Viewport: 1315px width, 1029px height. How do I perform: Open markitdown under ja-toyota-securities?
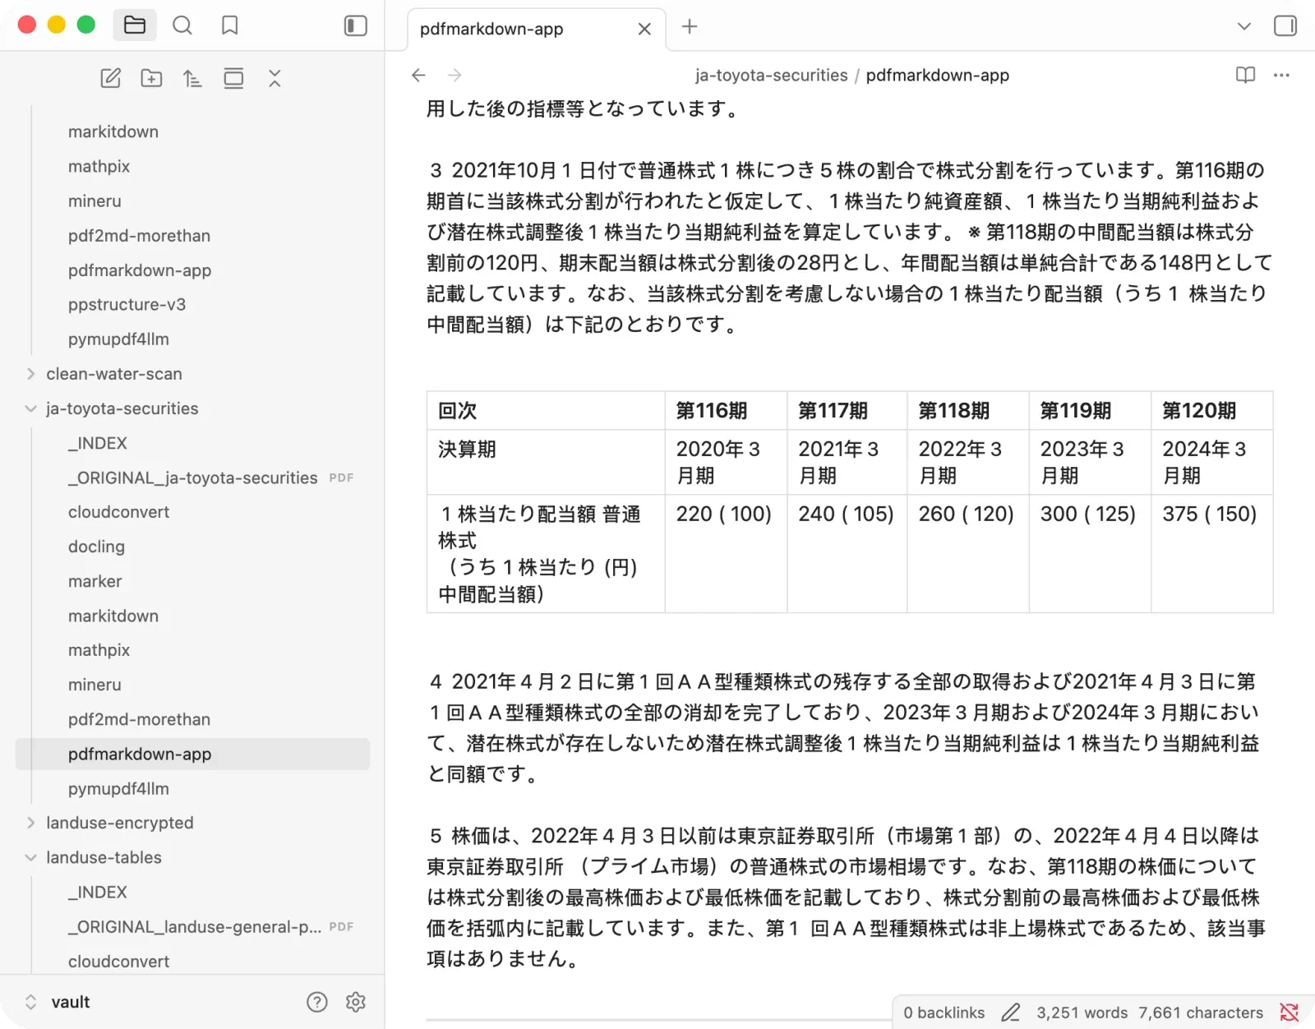[113, 616]
